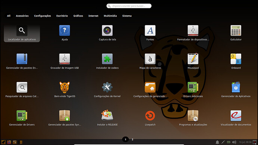Open the notifications bell in tray

coord(217,142)
